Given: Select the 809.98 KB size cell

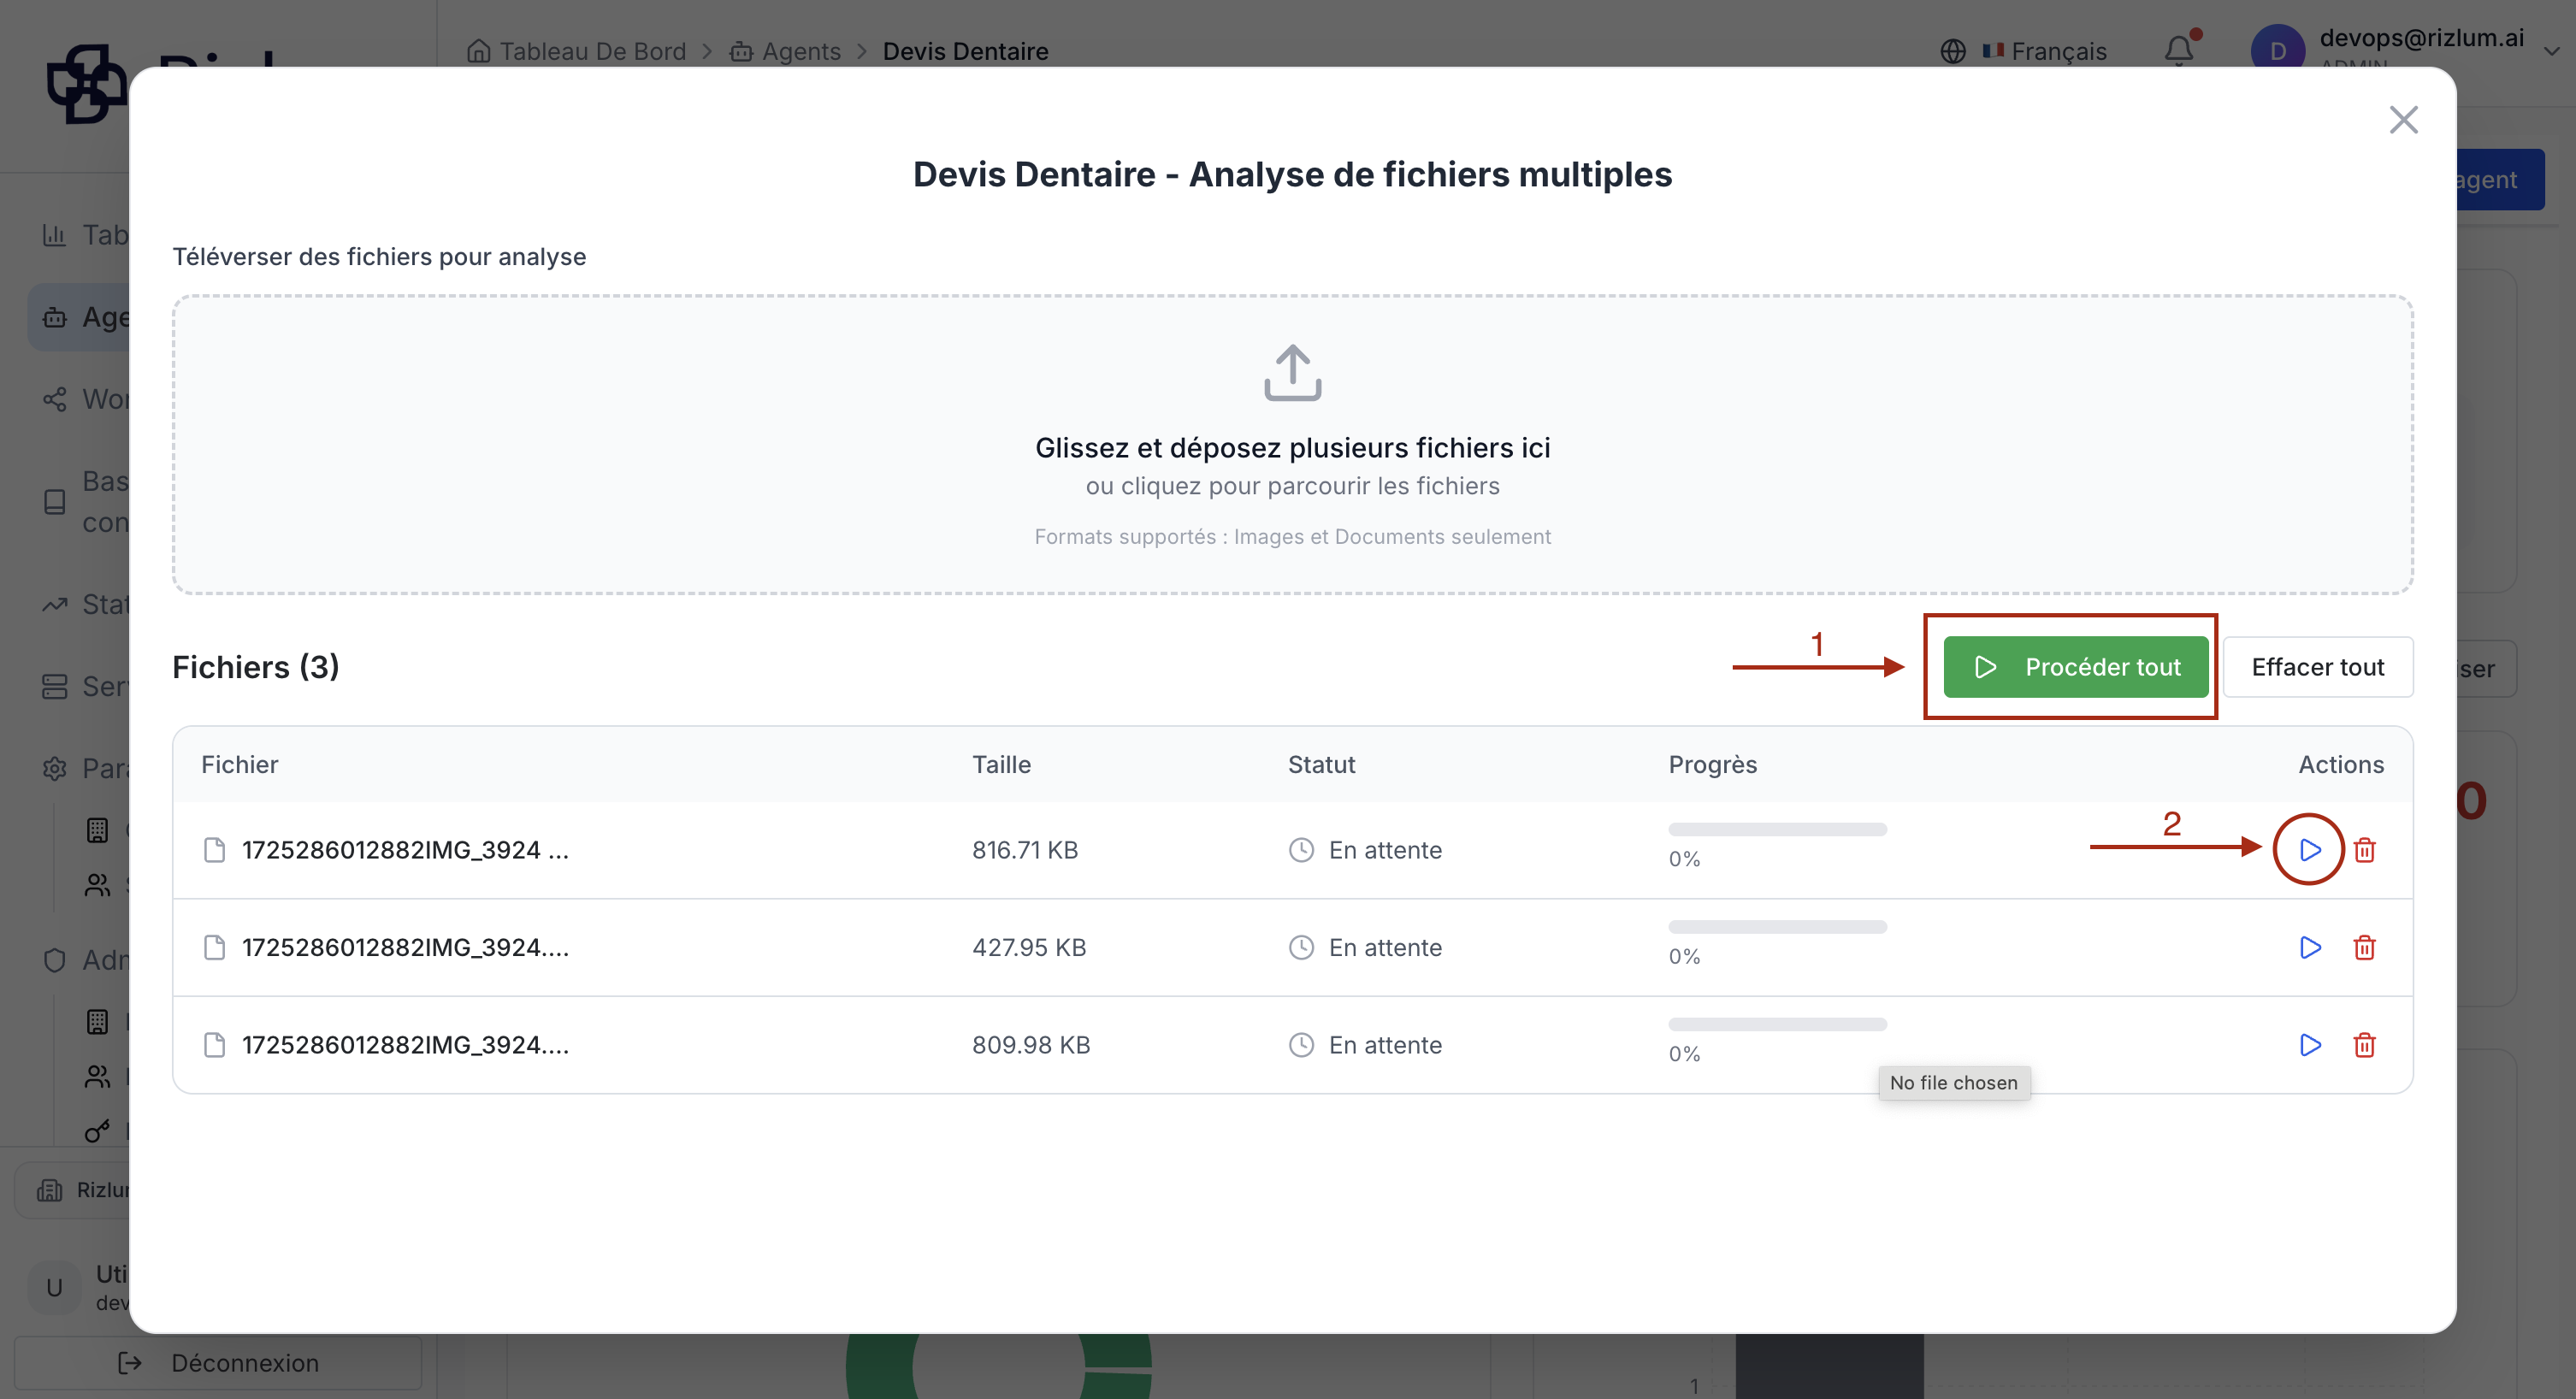Looking at the screenshot, I should [x=1031, y=1045].
